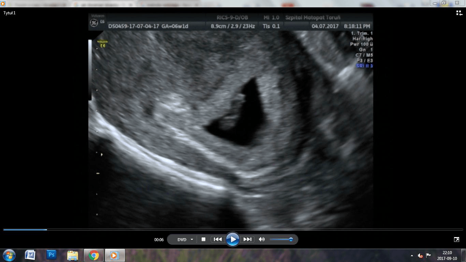Click the Windows Media Player taskbar button
Image resolution: width=466 pixels, height=262 pixels.
[x=115, y=255]
